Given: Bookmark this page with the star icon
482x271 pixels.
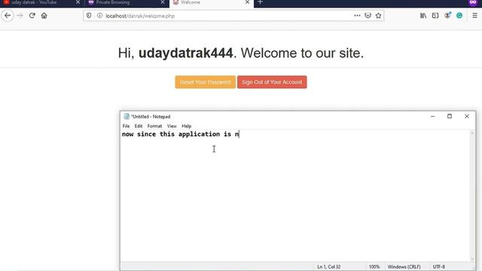Looking at the screenshot, I should 378,15.
